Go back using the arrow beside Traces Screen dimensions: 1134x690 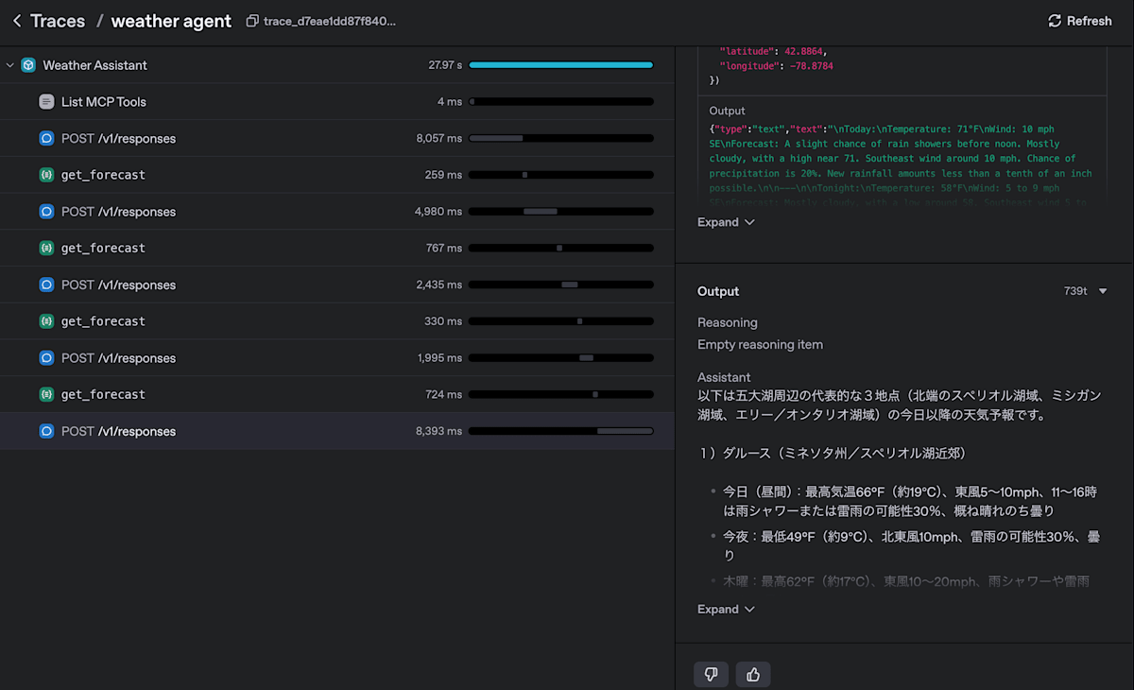pyautogui.click(x=17, y=21)
